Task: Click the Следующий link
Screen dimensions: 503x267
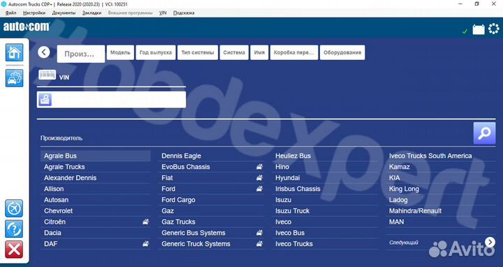Action: pyautogui.click(x=404, y=243)
